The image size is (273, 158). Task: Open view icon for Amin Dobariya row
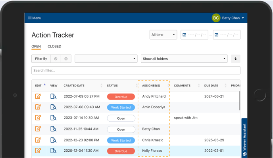point(54,107)
